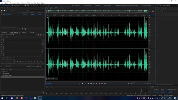
Task: Open effect slot 6 arrow menu
Action: (x=42, y=48)
